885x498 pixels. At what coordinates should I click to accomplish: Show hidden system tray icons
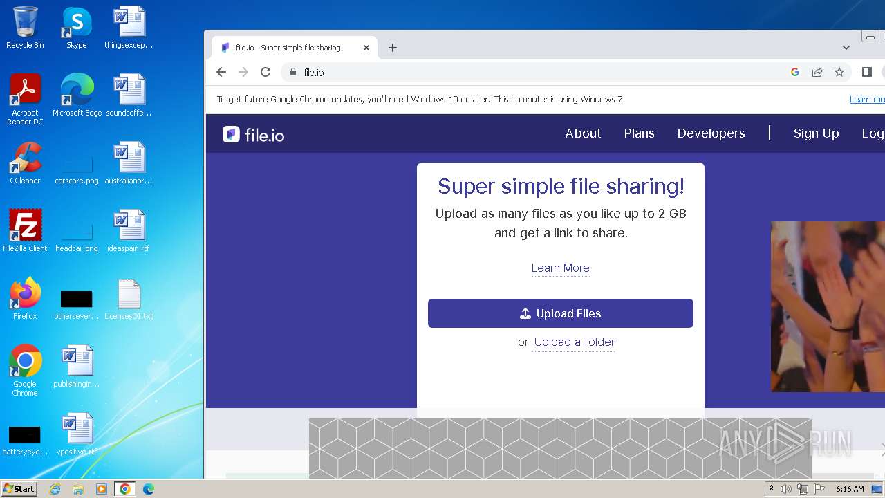click(771, 489)
